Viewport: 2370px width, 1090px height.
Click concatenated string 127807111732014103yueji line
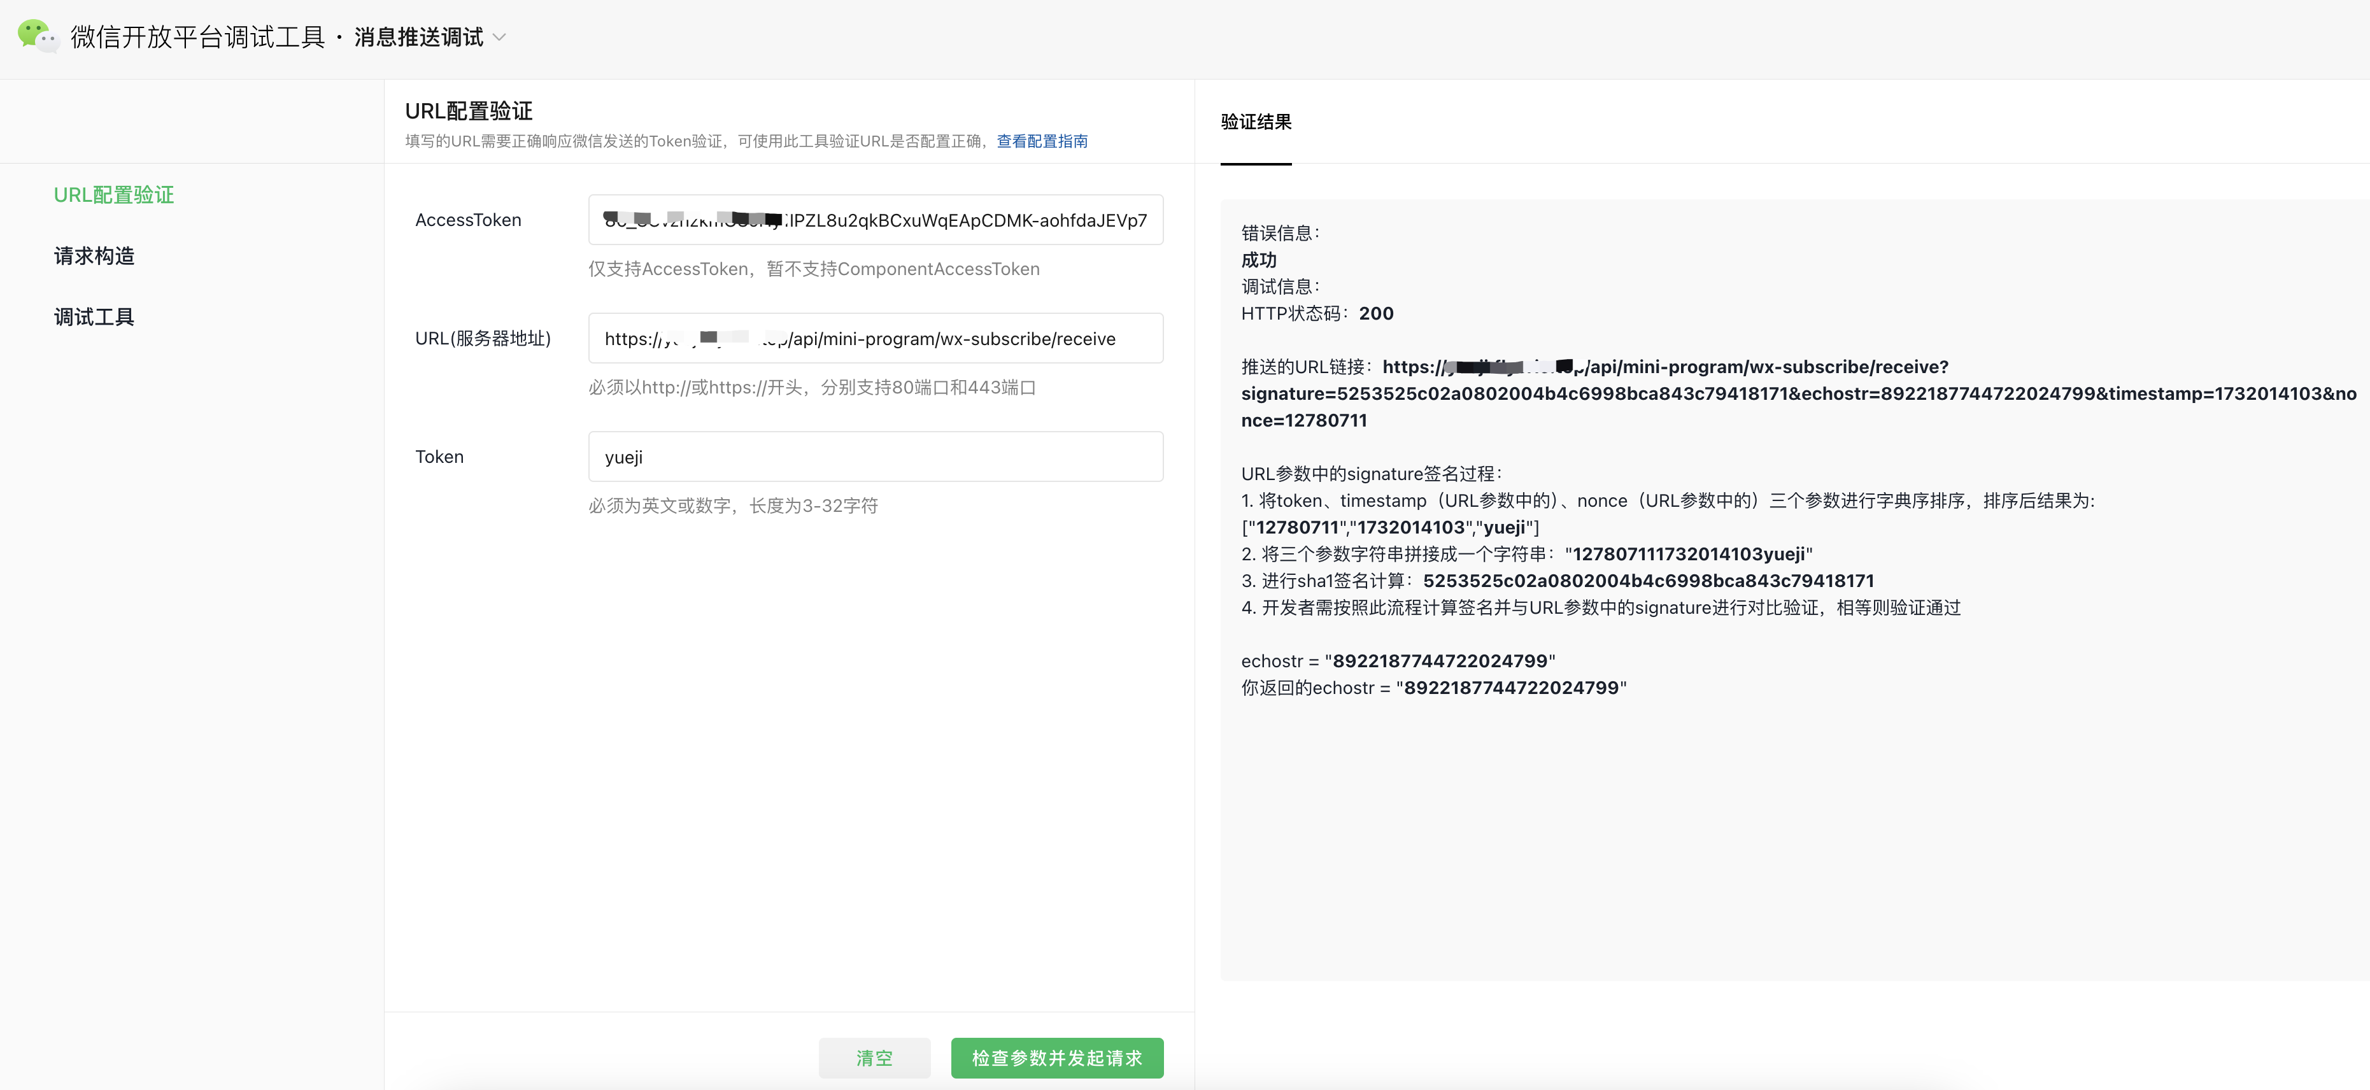coord(1526,554)
